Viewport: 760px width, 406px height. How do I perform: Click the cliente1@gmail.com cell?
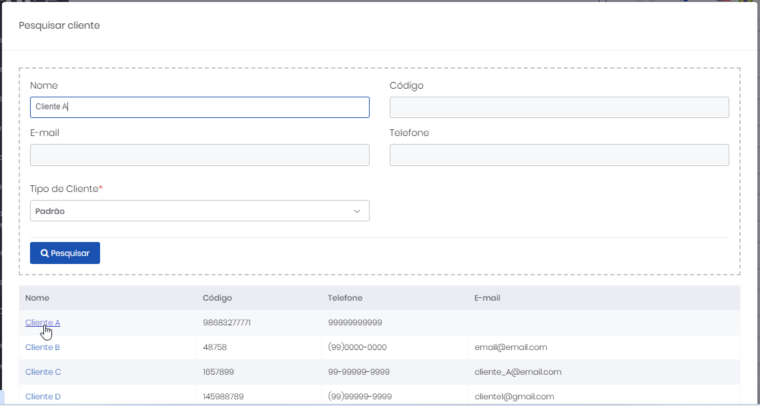click(514, 397)
